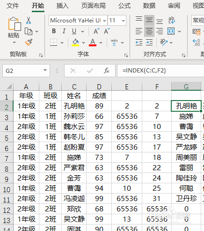Toggle Bold formatting
The image size is (204, 231).
point(54,31)
